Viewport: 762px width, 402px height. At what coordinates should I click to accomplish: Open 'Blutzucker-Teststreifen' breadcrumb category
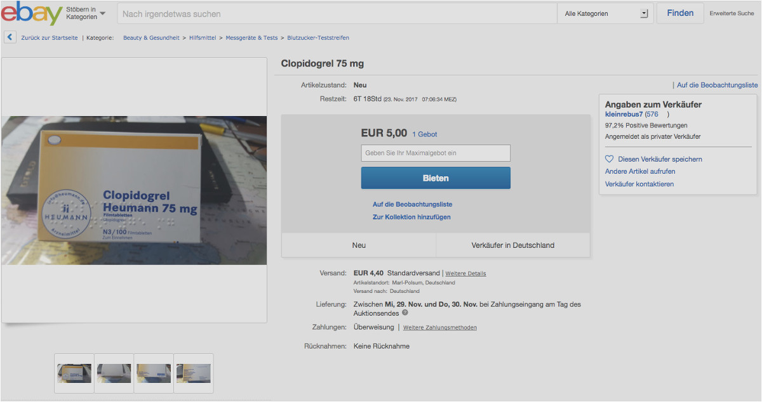click(x=317, y=38)
